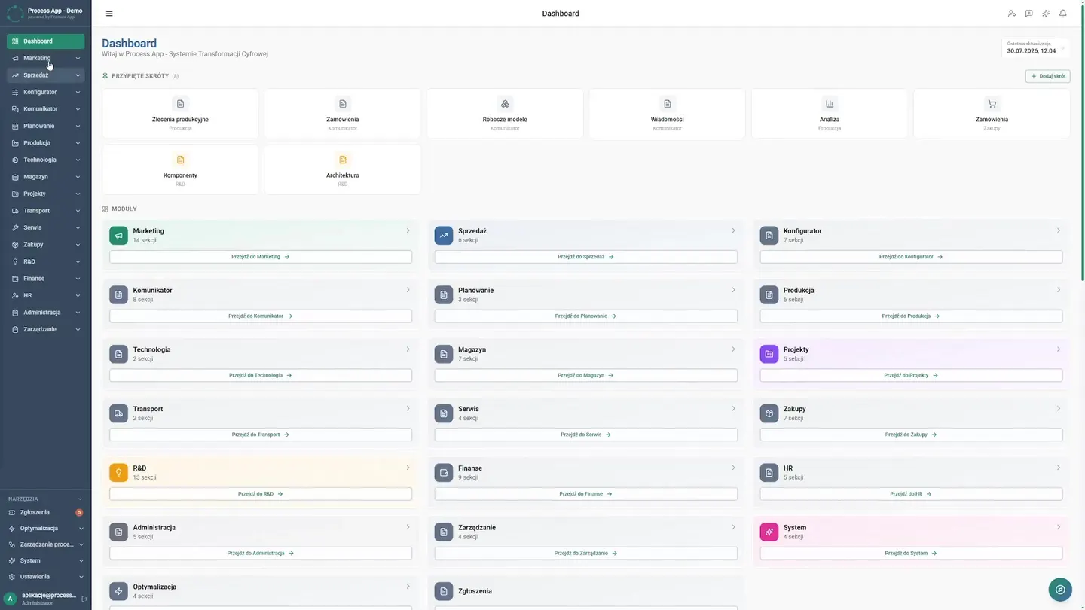1085x610 pixels.
Task: Click the Produkcja module icon
Action: pyautogui.click(x=769, y=295)
